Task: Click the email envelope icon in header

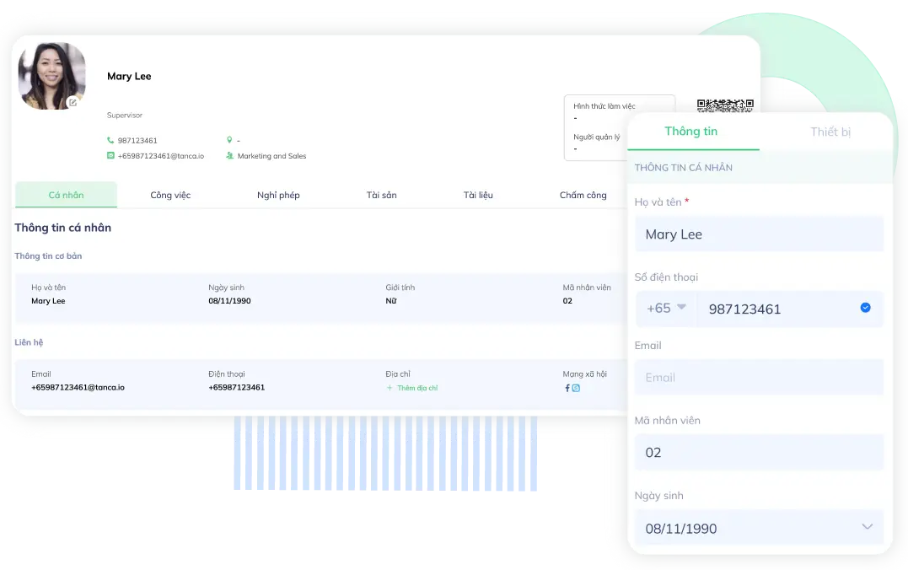Action: point(110,156)
